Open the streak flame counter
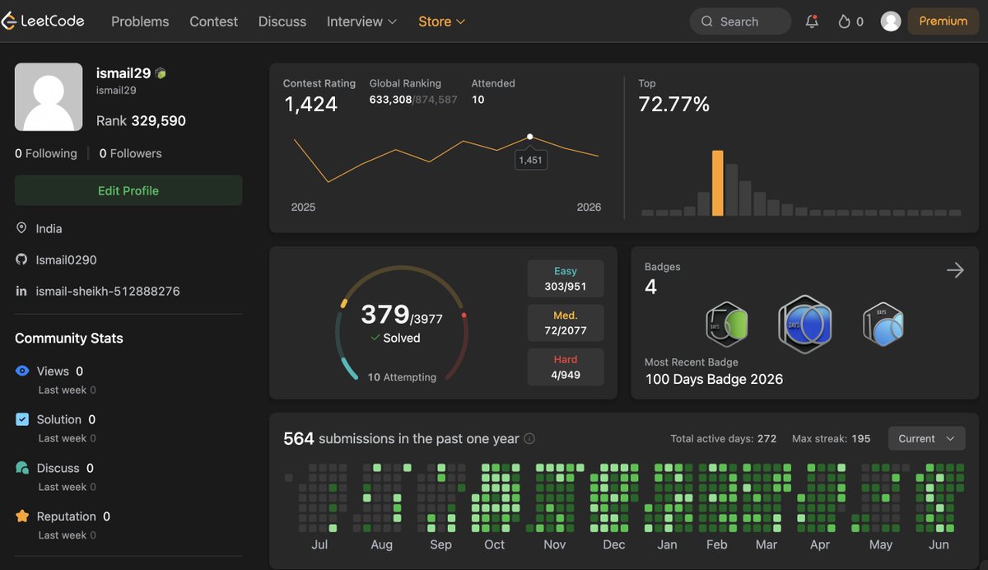The height and width of the screenshot is (570, 988). [851, 21]
